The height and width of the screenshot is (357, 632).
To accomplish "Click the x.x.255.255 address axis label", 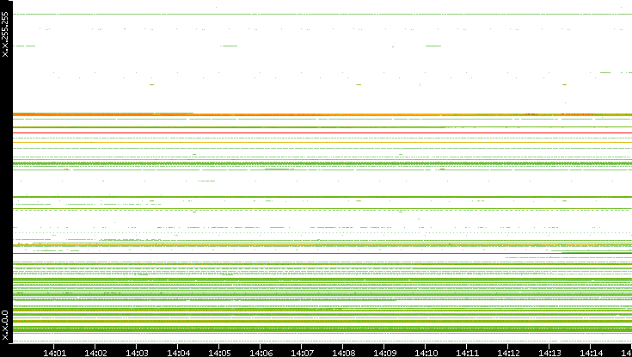I will point(5,34).
